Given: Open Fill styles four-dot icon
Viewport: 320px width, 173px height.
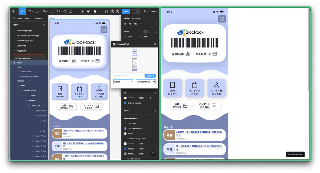Looking at the screenshot, I should point(150,93).
